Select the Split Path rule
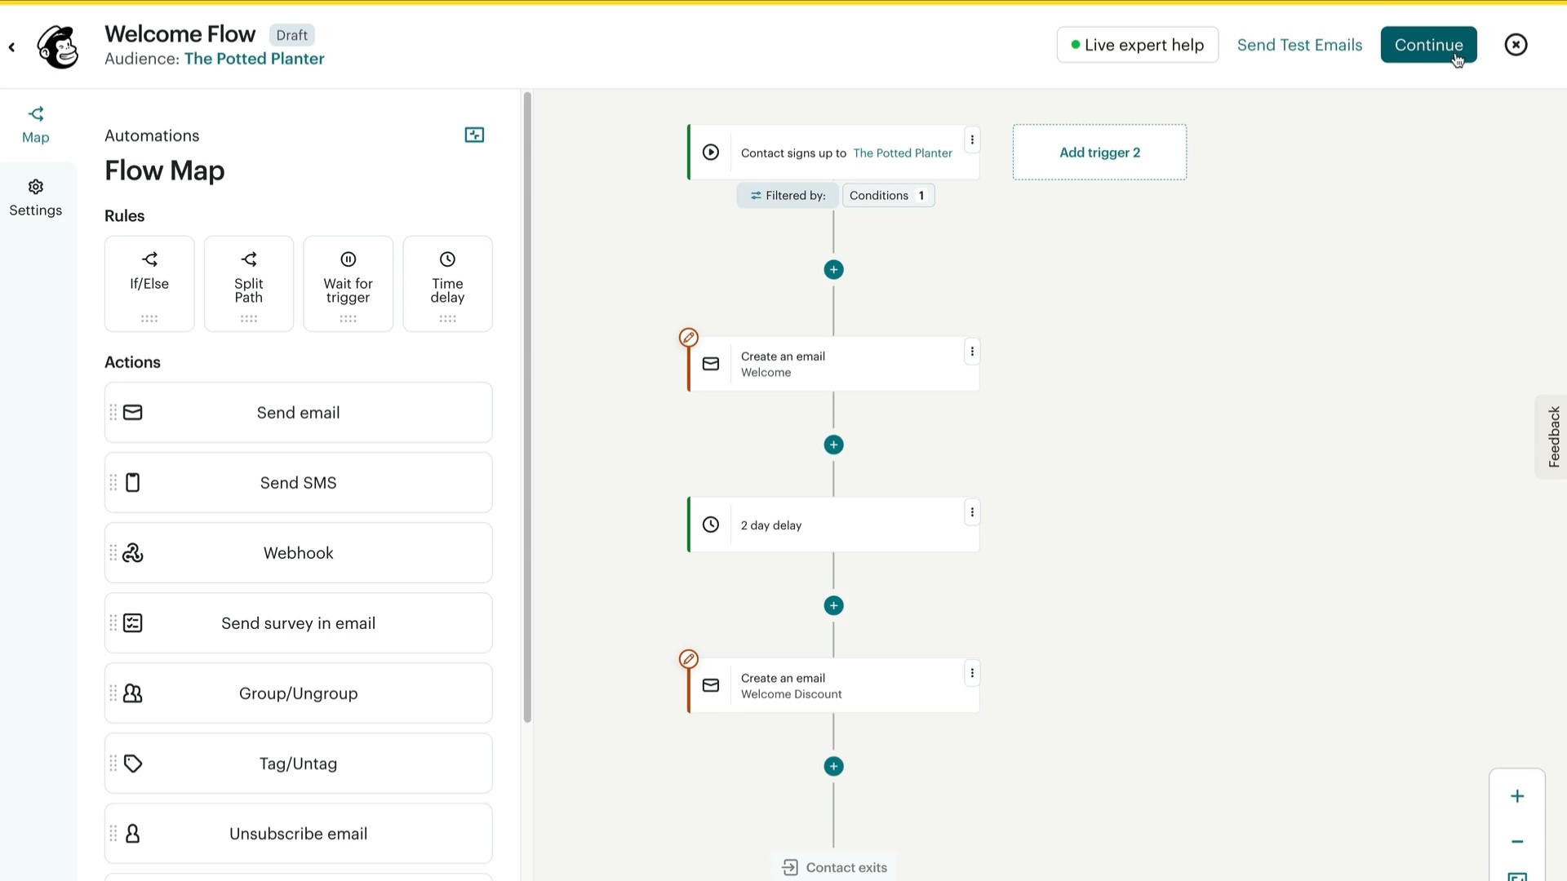1567x881 pixels. pyautogui.click(x=248, y=283)
